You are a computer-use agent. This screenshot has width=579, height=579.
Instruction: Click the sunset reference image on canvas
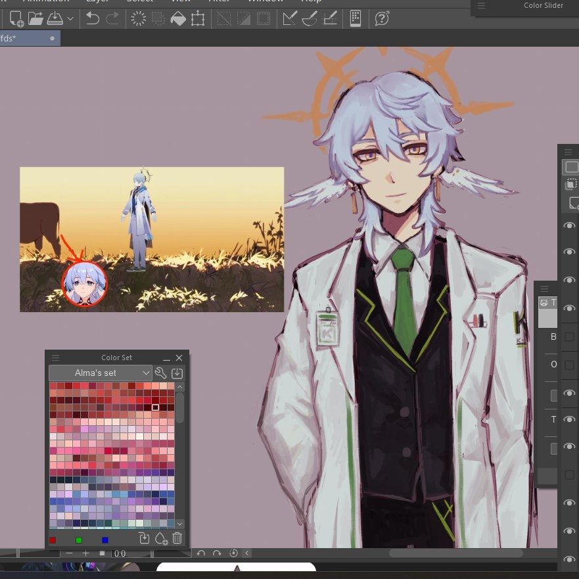(x=152, y=239)
